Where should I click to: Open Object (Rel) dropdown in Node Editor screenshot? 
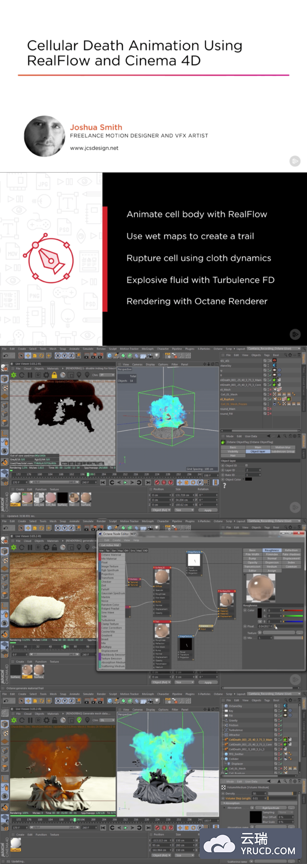pyautogui.click(x=161, y=682)
